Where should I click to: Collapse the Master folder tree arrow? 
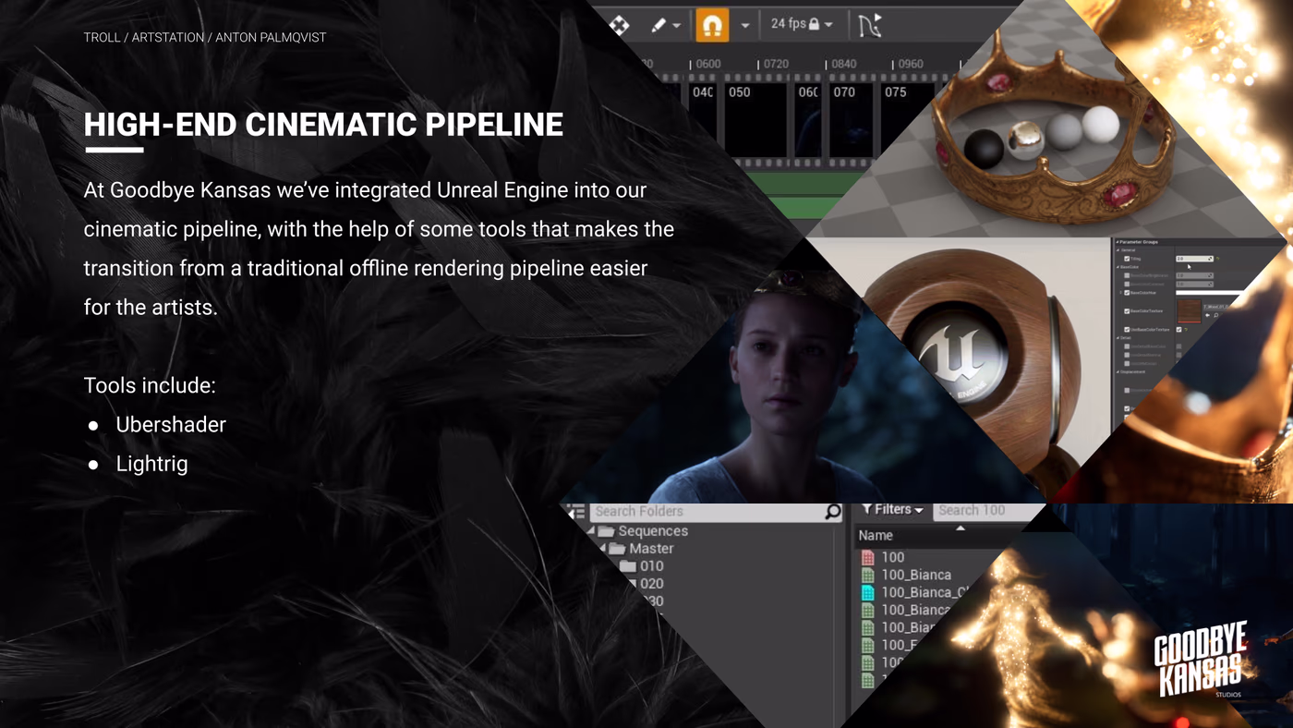(x=602, y=549)
